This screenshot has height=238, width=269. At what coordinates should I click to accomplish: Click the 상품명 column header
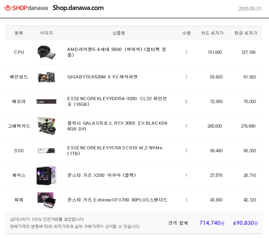click(x=118, y=33)
